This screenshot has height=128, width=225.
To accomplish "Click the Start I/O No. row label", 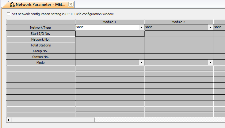I will (x=40, y=34).
